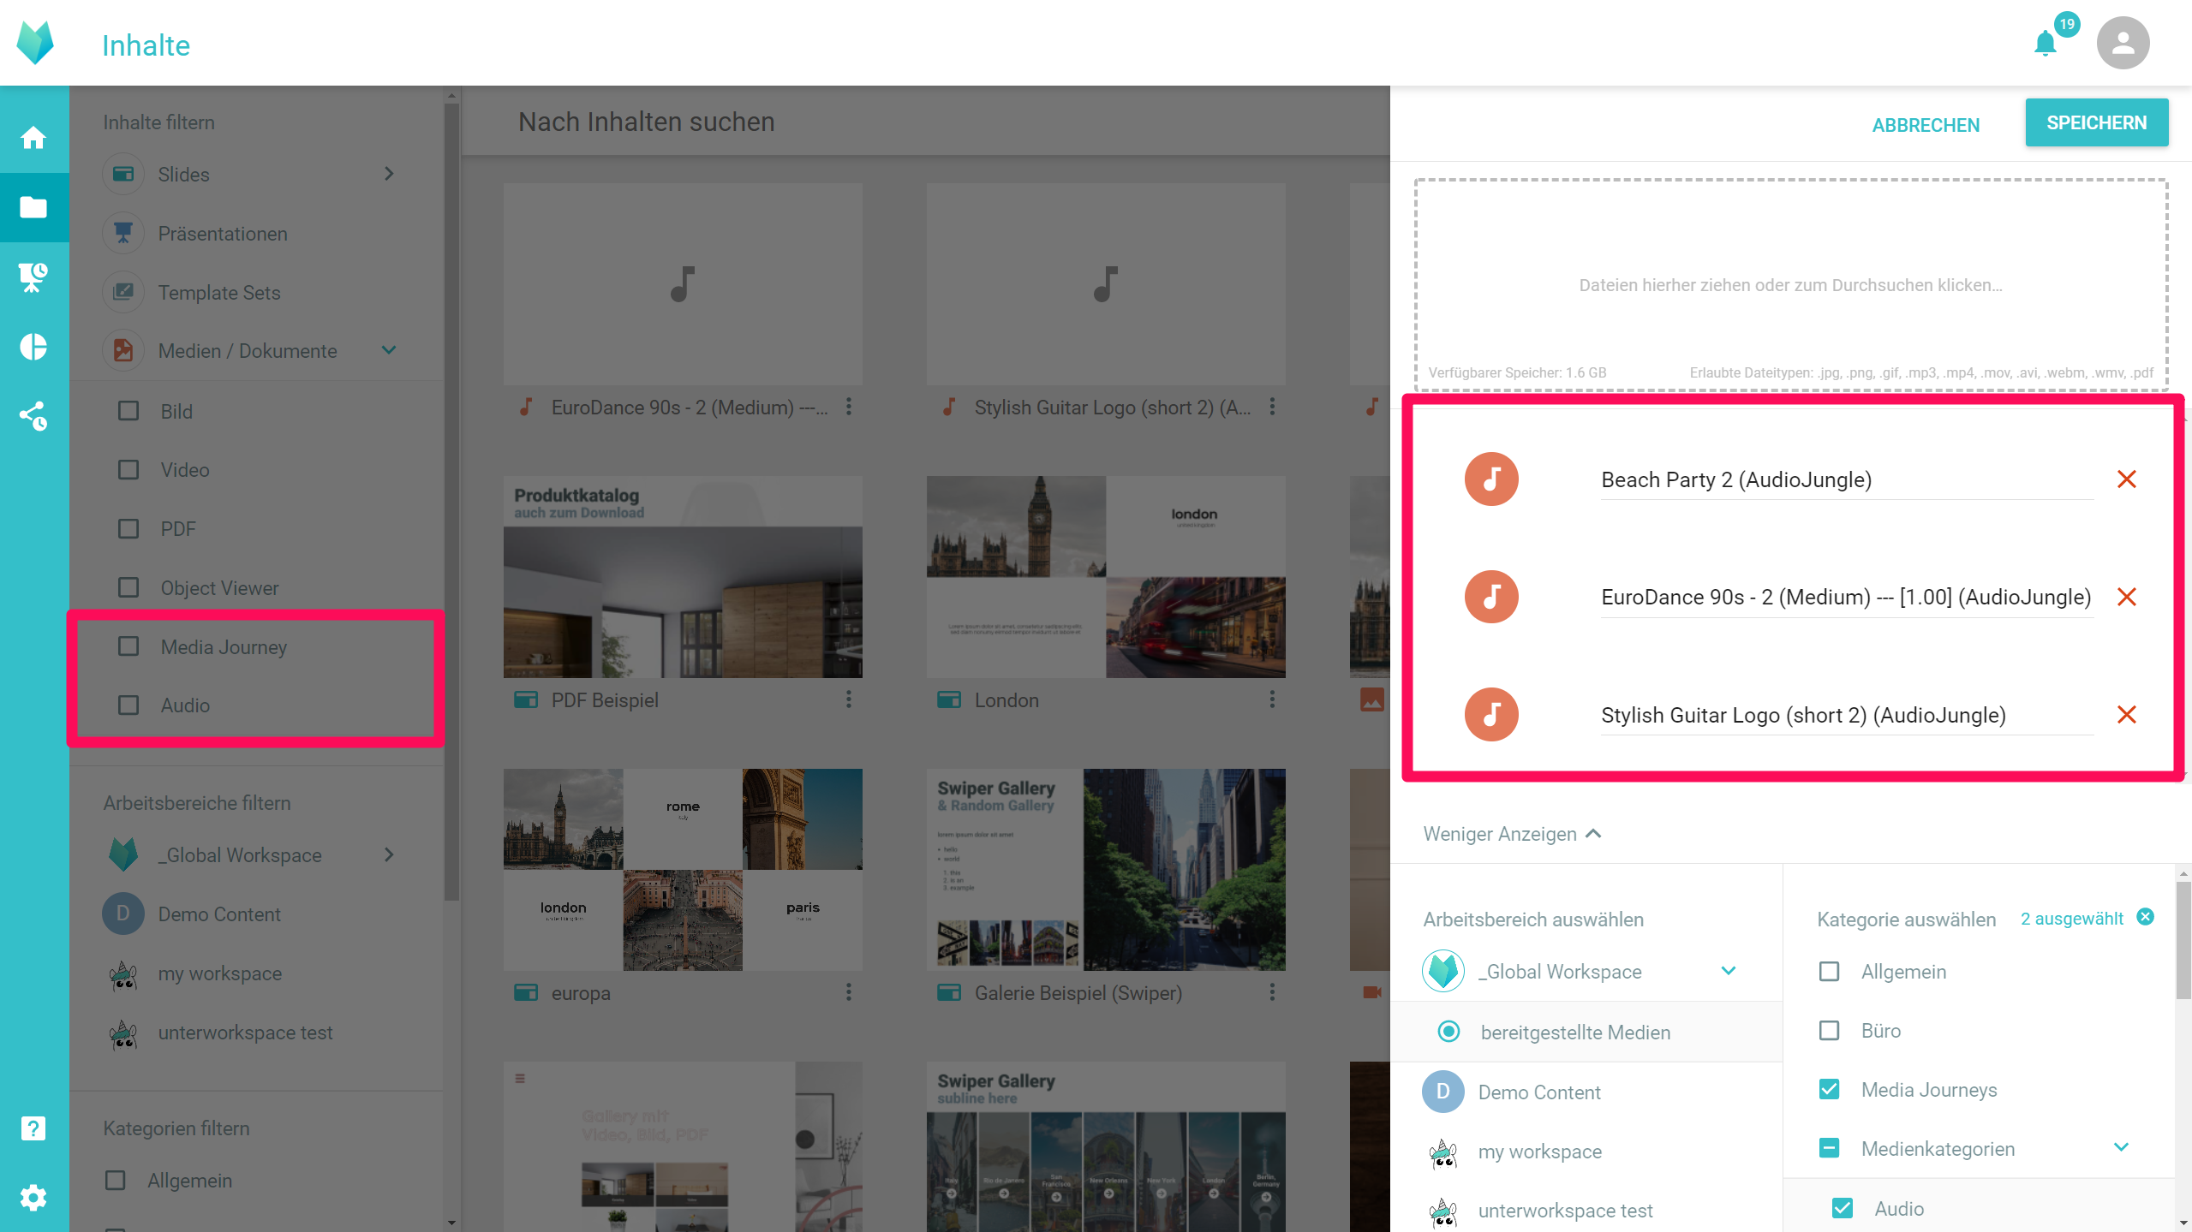The width and height of the screenshot is (2192, 1232).
Task: Filter by my workspace in left panel
Action: (x=219, y=973)
